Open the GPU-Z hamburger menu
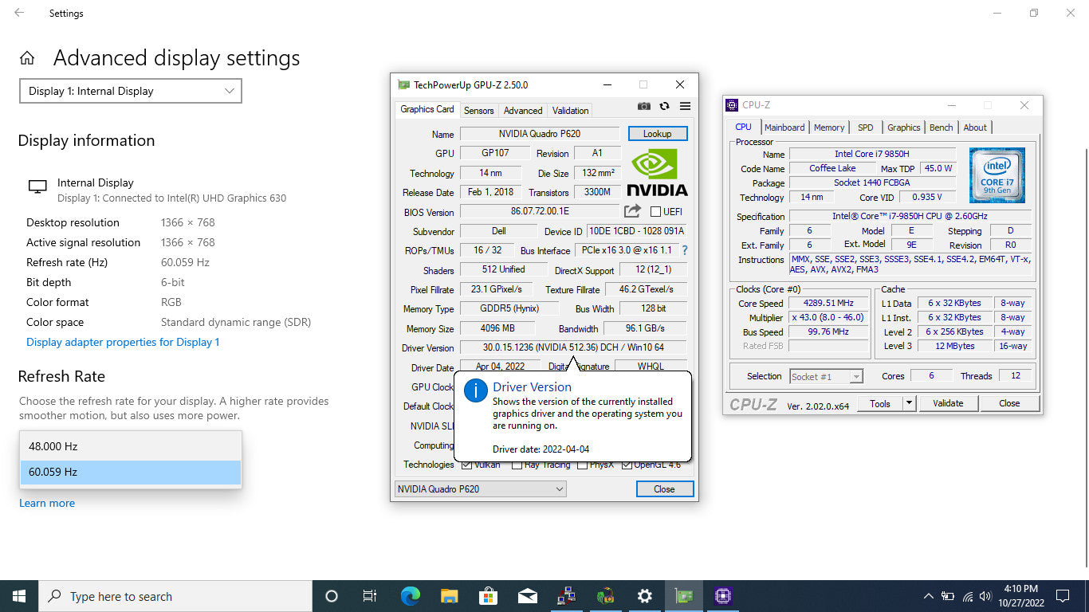 685,107
